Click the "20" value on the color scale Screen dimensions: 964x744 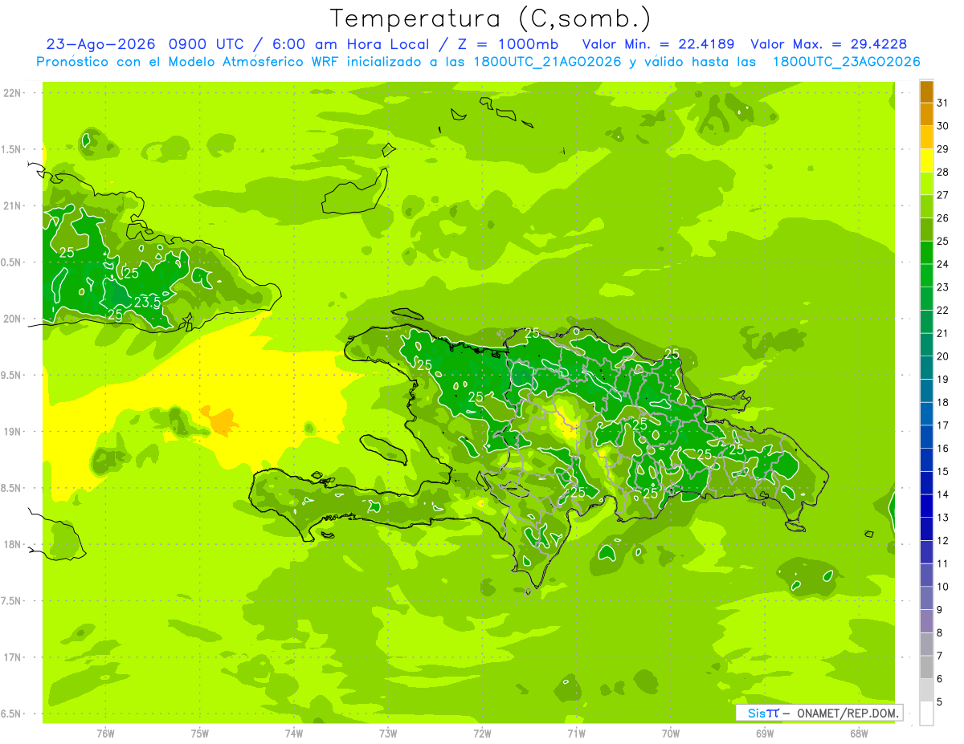(x=943, y=356)
